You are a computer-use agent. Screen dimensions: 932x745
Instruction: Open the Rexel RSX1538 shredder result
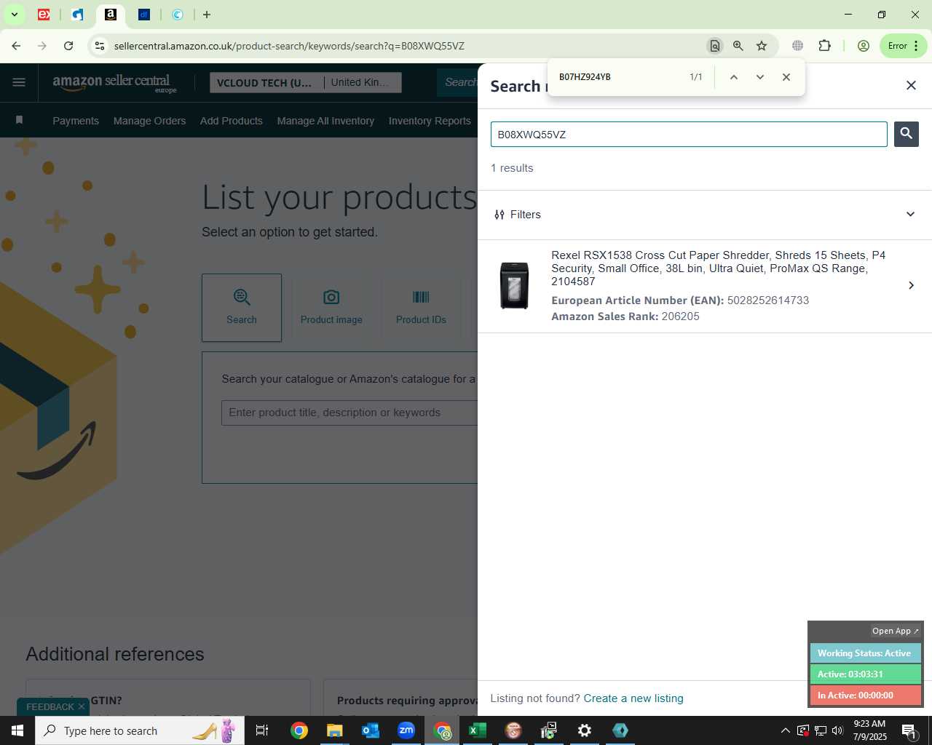[x=704, y=286]
